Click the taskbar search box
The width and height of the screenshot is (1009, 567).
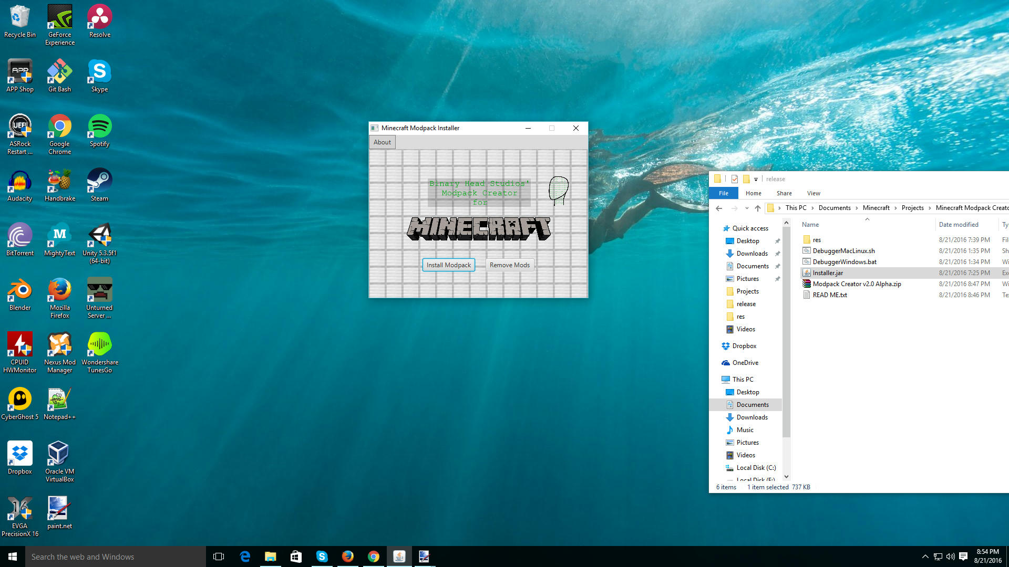point(116,556)
